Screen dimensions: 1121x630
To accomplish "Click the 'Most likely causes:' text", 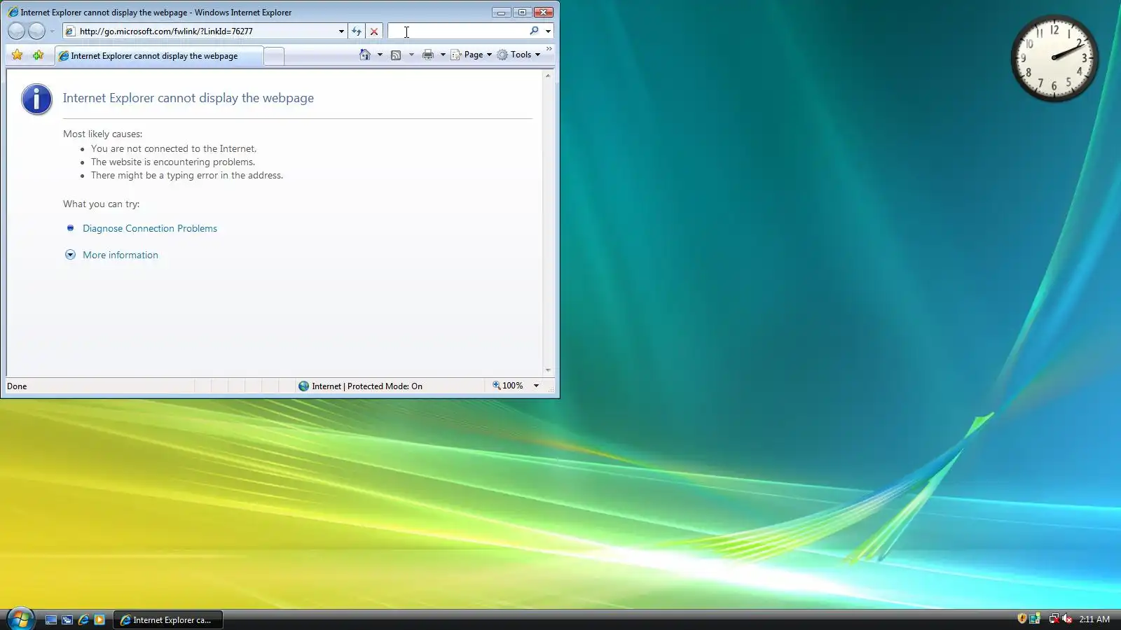I will click(102, 134).
